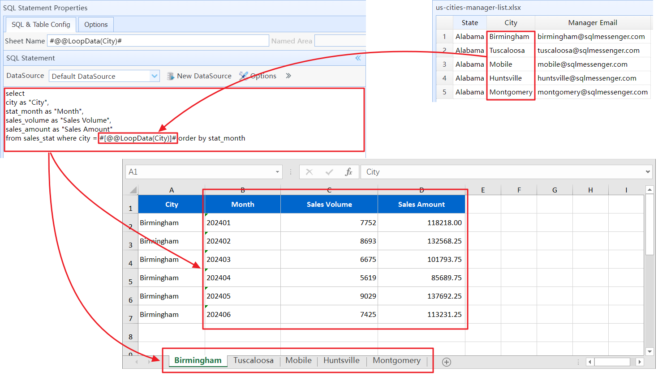Click vertical scrollbar down arrow
This screenshot has width=658, height=376.
pyautogui.click(x=649, y=351)
